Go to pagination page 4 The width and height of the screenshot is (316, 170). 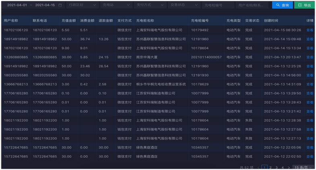pyautogui.click(x=283, y=167)
